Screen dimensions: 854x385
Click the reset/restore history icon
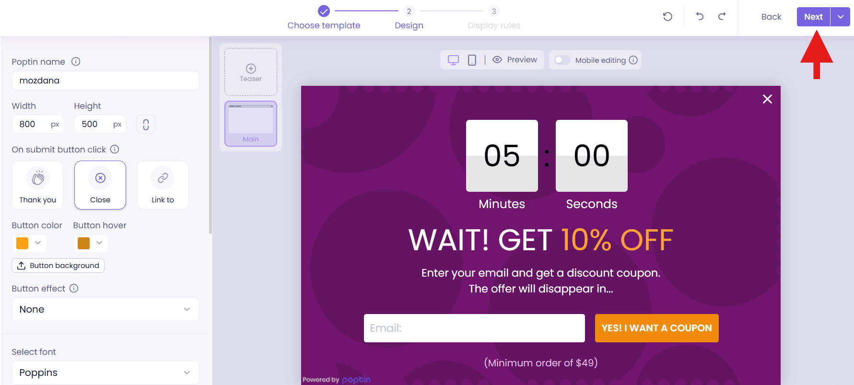pyautogui.click(x=667, y=17)
